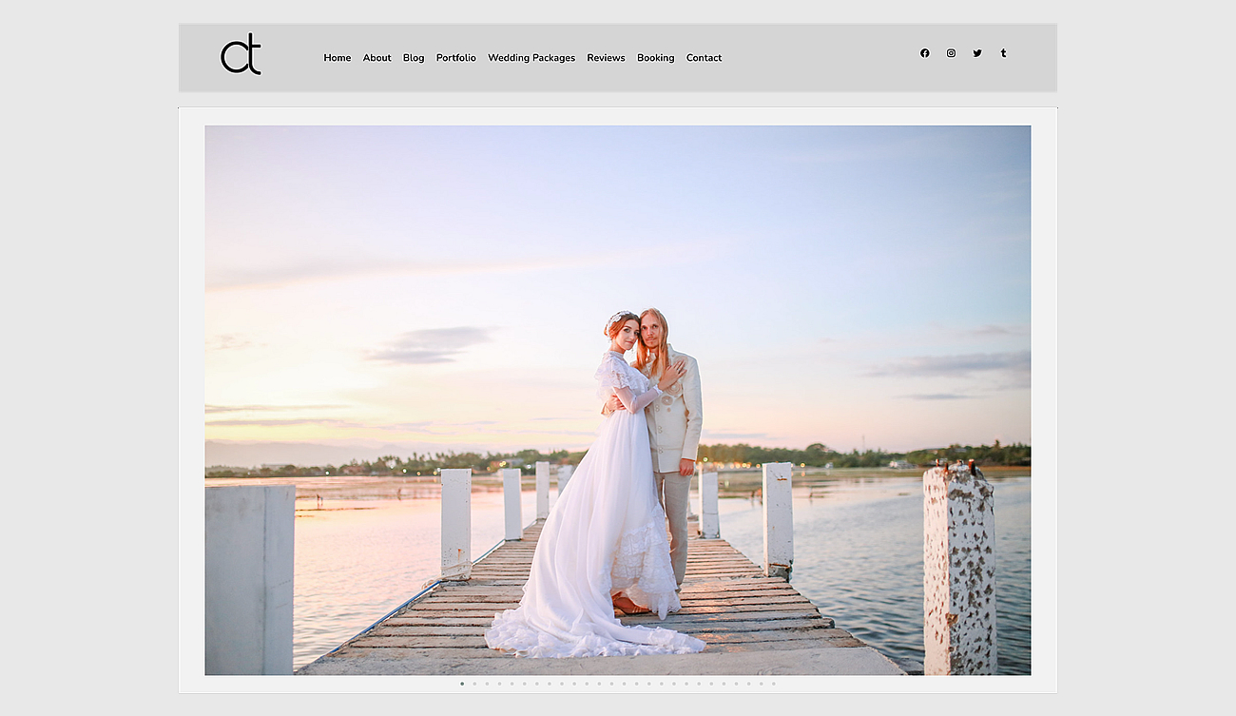The width and height of the screenshot is (1236, 716).
Task: Open the Twitter bird icon
Action: [977, 53]
